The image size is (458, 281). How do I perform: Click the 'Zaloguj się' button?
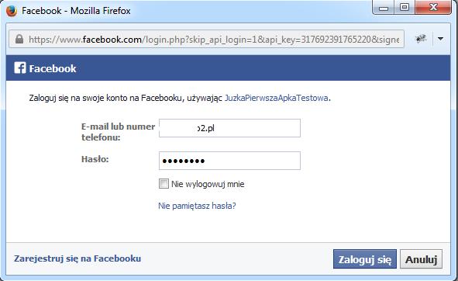click(x=365, y=259)
